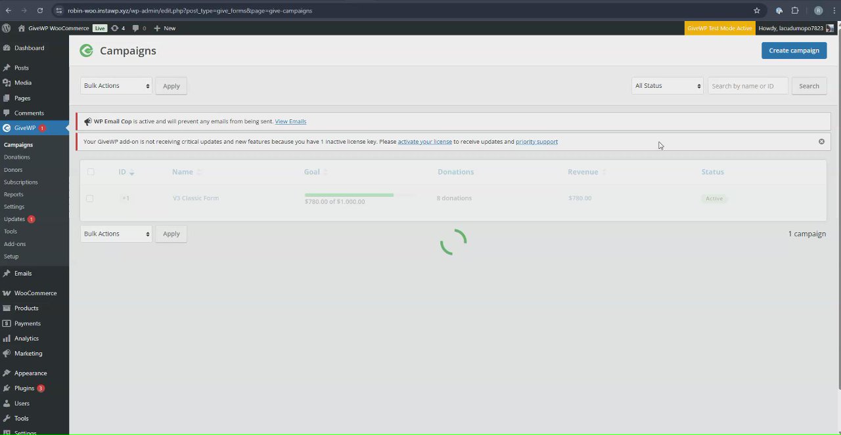Bookmark this page with the star icon
Screen dimensions: 841x435
pos(756,10)
